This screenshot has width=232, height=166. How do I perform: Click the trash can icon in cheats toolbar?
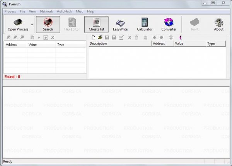click(136, 38)
